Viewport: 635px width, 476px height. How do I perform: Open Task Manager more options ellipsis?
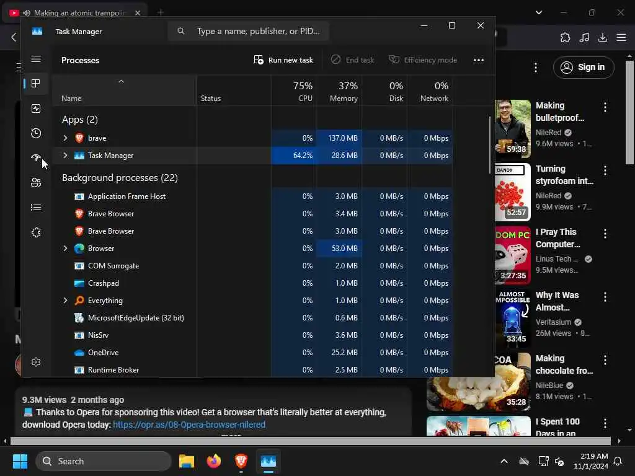[x=479, y=60]
